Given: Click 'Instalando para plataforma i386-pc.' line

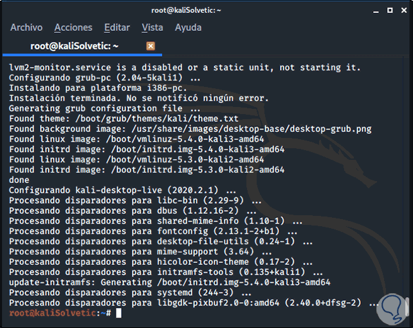Looking at the screenshot, I should 98,88.
